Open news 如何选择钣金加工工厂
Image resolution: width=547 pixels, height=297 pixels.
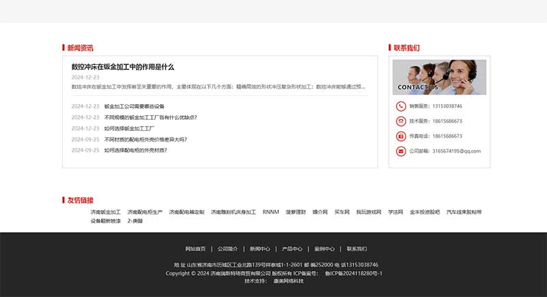129,129
